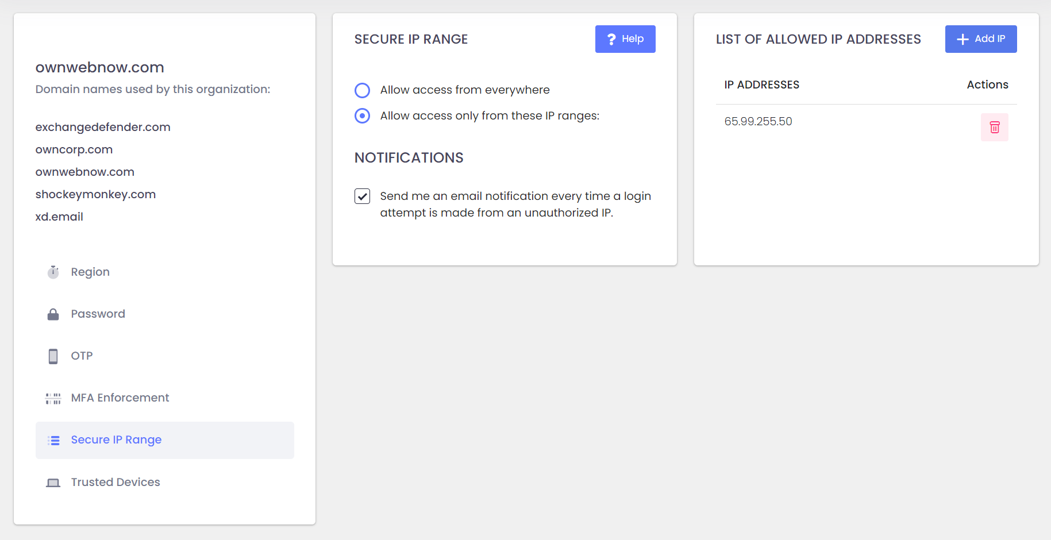
Task: Open the Region settings tab
Action: point(90,272)
